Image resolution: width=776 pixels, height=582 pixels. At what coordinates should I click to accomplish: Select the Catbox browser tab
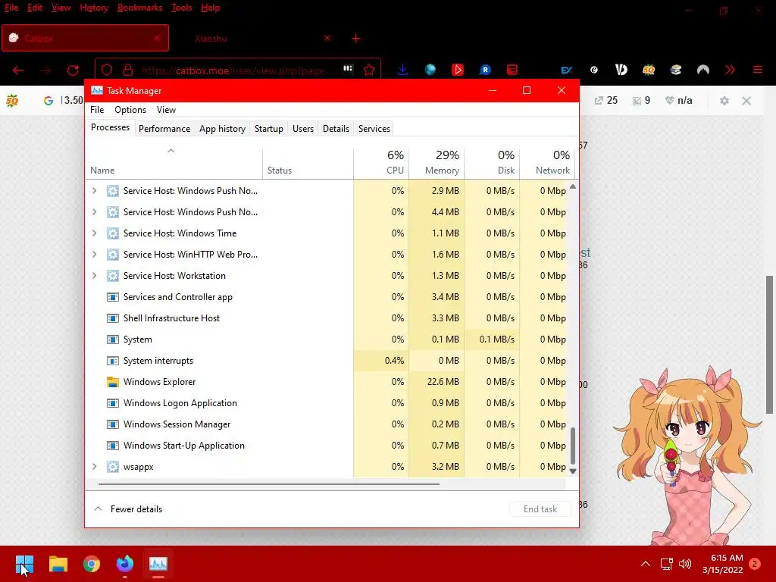[x=85, y=38]
